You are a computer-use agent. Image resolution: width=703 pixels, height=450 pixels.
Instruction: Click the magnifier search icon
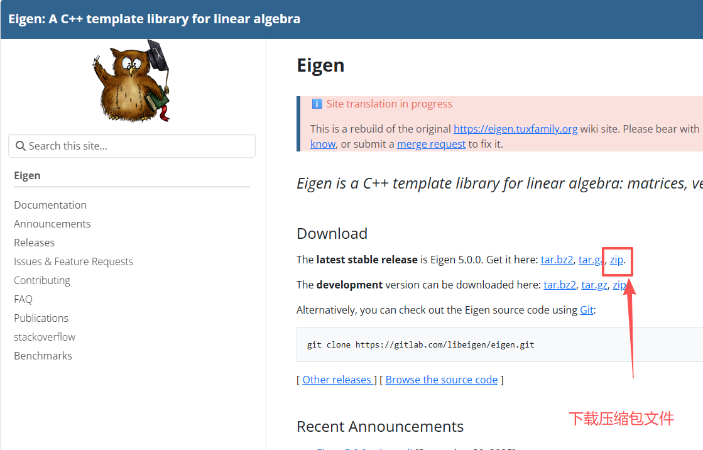click(x=20, y=146)
